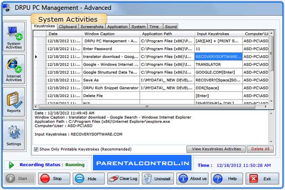Click the Exit button with red X
Screen dimensions: 285x190
(x=262, y=179)
